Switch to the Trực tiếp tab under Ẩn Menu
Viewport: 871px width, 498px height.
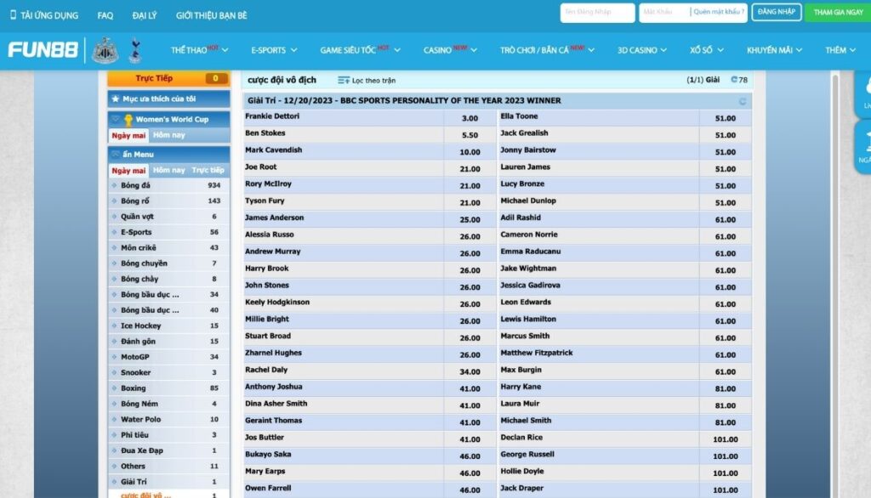(x=208, y=170)
